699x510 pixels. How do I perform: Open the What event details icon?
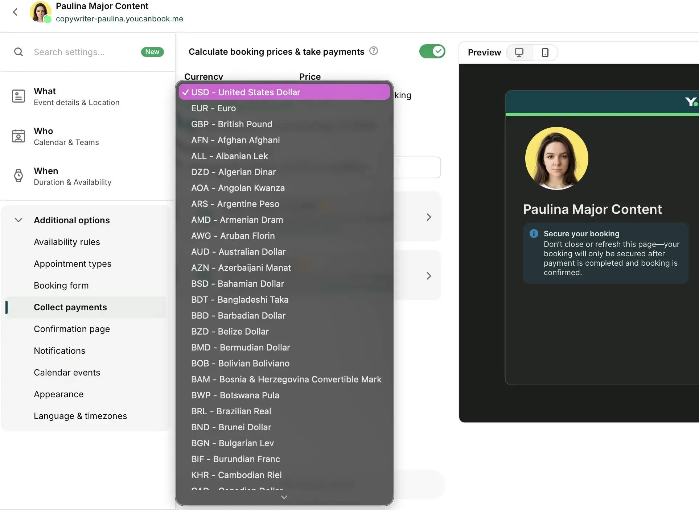pyautogui.click(x=18, y=96)
